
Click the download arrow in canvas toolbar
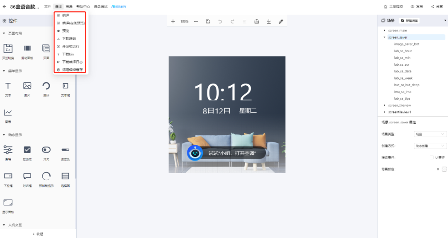coord(269,22)
